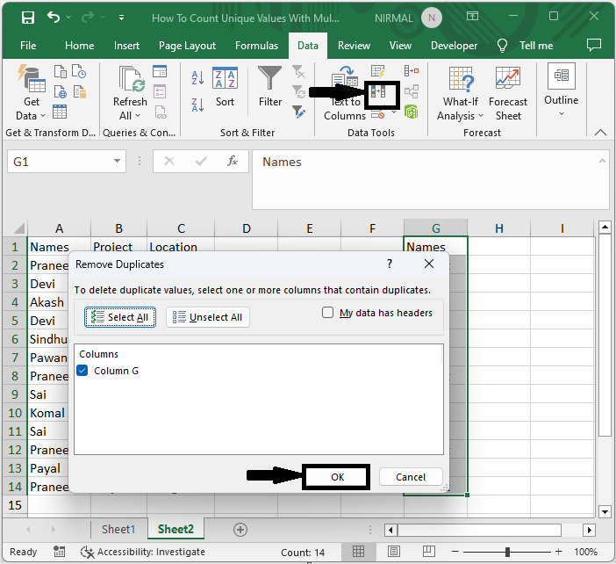Switch to the View tab
Viewport: 616px width, 564px height.
pos(400,46)
